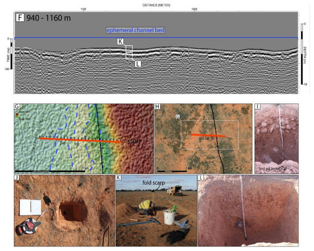The height and width of the screenshot is (251, 314).
Task: Click the depth scale bar on the right
Action: [x=302, y=54]
